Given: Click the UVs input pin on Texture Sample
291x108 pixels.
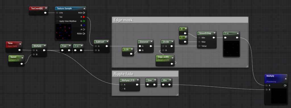Looking at the screenshot, I should [x=57, y=13].
